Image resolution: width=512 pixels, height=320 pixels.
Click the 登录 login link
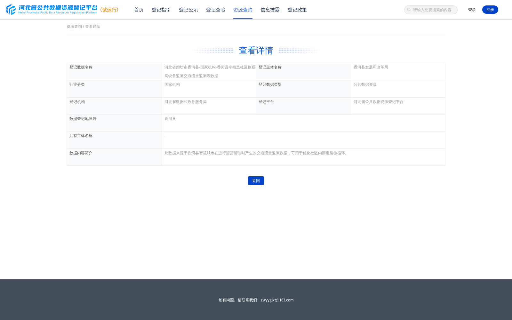click(472, 10)
